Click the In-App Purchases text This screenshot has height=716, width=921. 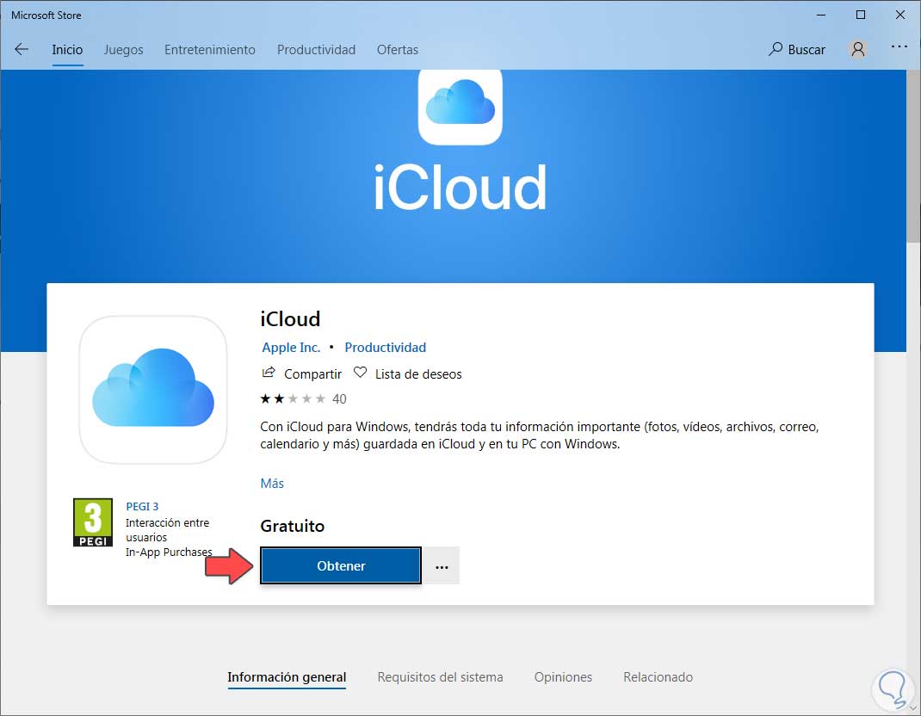(169, 552)
